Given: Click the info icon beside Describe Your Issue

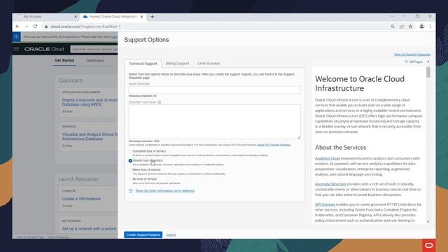Looking at the screenshot, I should pyautogui.click(x=160, y=102).
